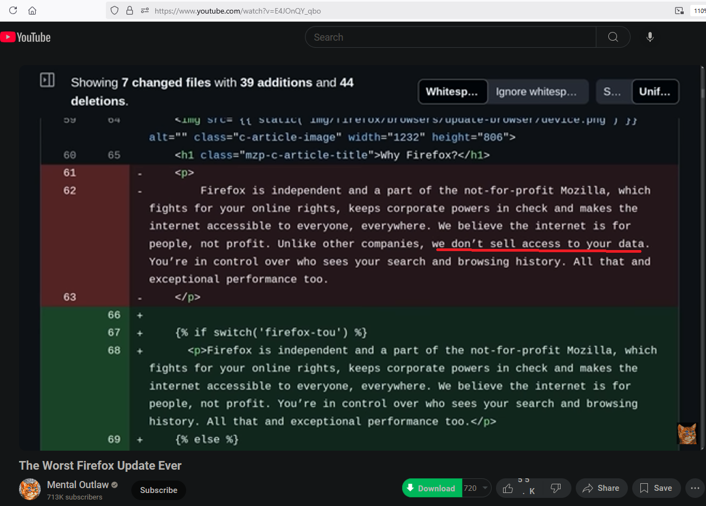Viewport: 706px width, 506px height.
Task: View site security lock info
Action: click(x=130, y=10)
